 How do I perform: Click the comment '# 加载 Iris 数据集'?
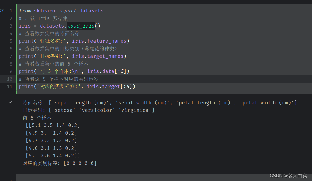(43, 18)
